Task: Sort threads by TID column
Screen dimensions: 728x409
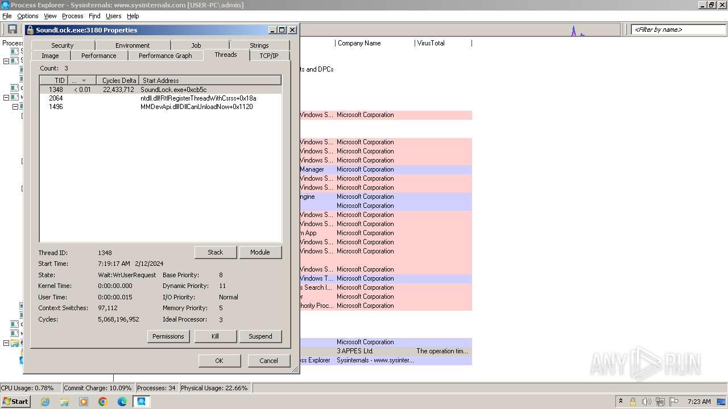Action: tap(53, 80)
